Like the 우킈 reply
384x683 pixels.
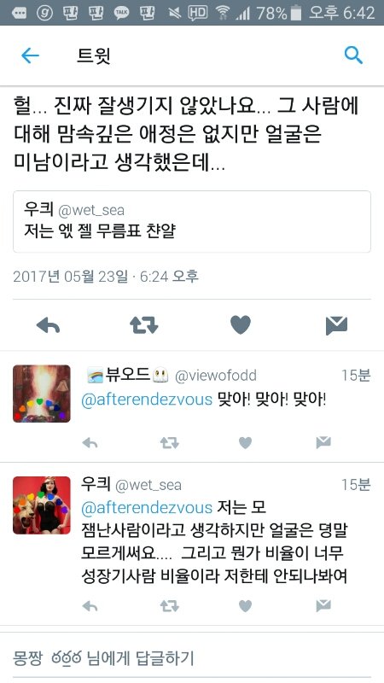(x=246, y=606)
